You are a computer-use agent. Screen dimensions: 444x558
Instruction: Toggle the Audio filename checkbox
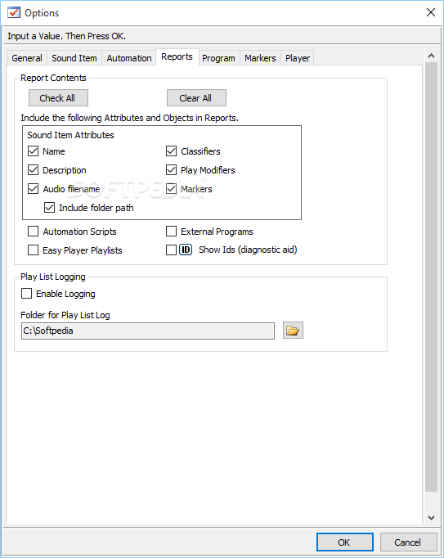[x=33, y=189]
